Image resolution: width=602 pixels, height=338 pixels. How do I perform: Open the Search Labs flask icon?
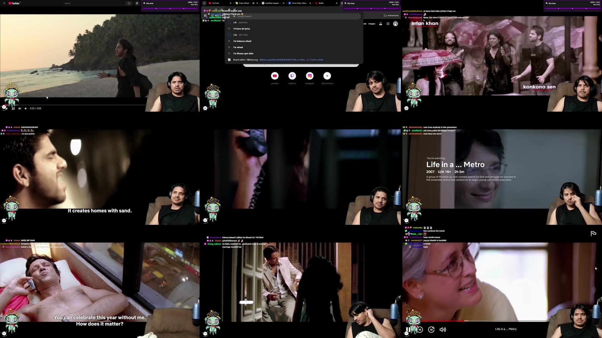click(x=380, y=24)
